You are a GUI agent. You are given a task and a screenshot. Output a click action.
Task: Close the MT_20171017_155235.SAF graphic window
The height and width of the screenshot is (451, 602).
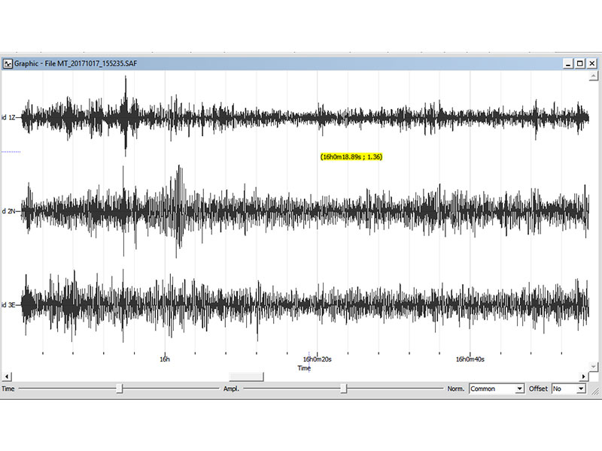coord(592,64)
